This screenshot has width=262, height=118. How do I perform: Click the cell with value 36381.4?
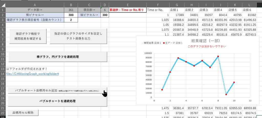(177, 108)
